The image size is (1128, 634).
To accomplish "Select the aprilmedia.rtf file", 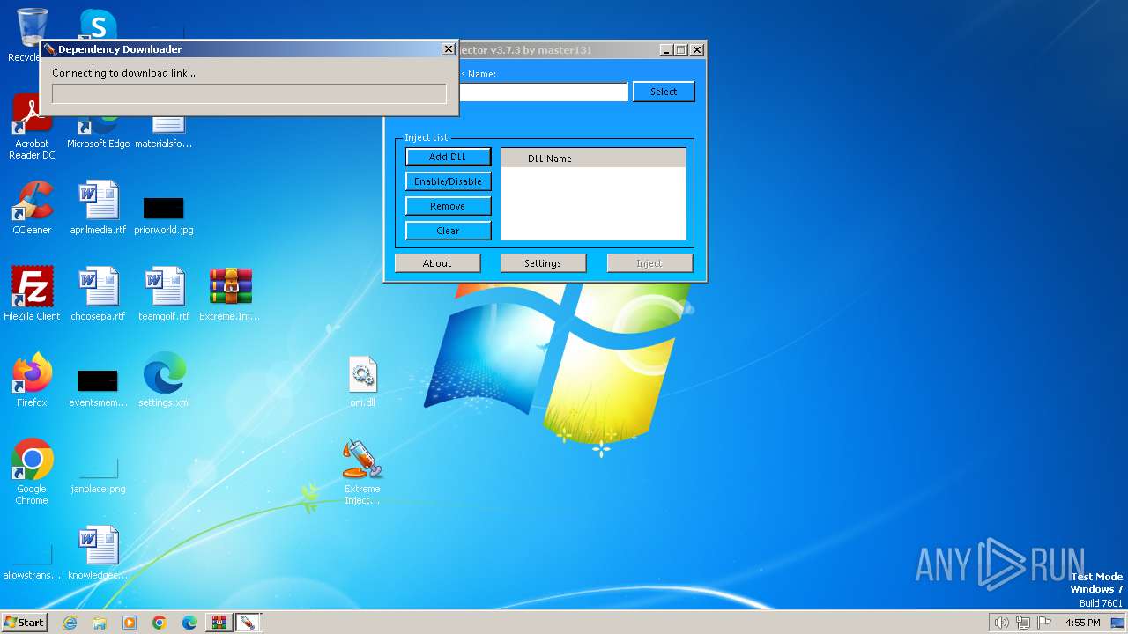I will tap(98, 208).
